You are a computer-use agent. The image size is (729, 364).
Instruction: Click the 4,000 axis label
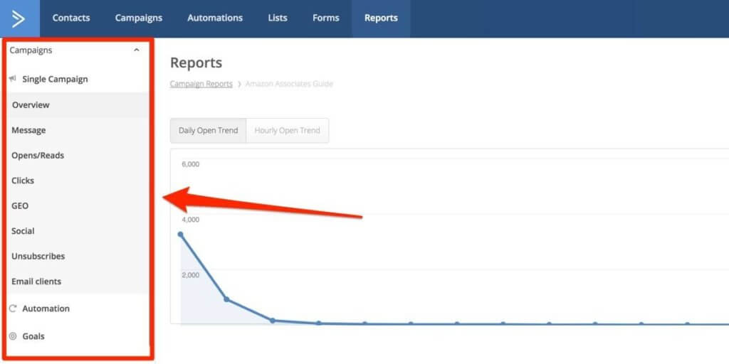191,219
